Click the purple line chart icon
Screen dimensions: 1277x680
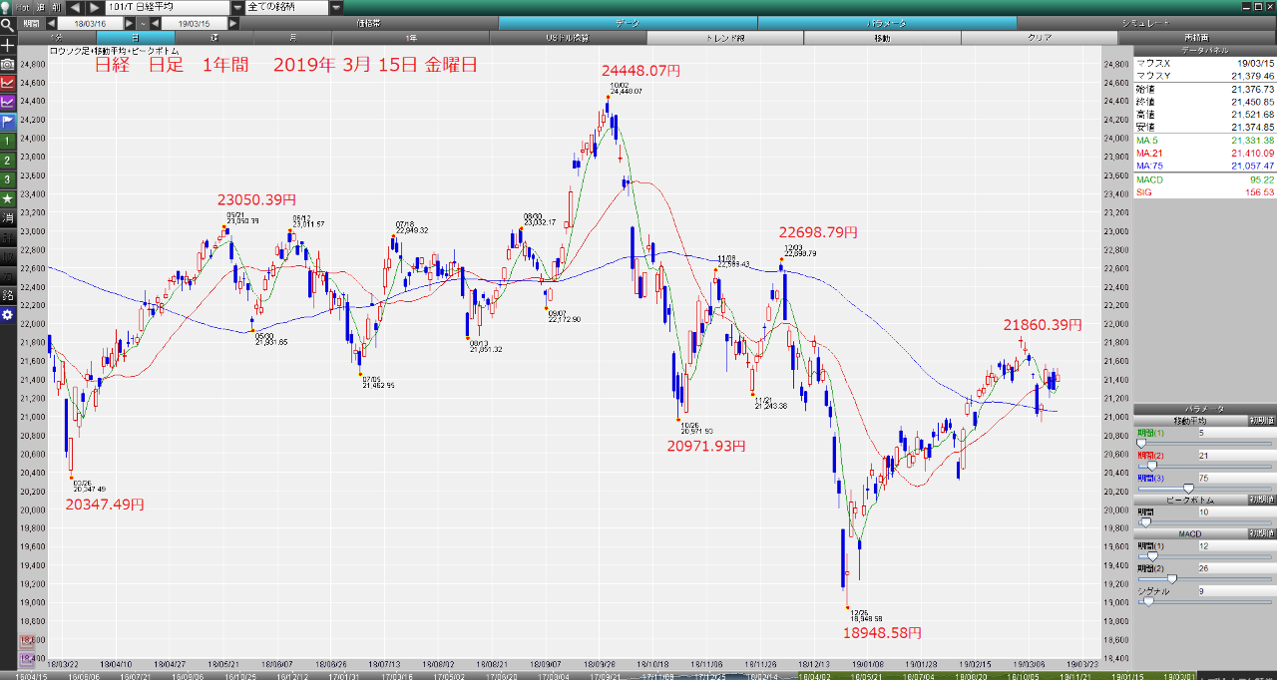[x=7, y=102]
